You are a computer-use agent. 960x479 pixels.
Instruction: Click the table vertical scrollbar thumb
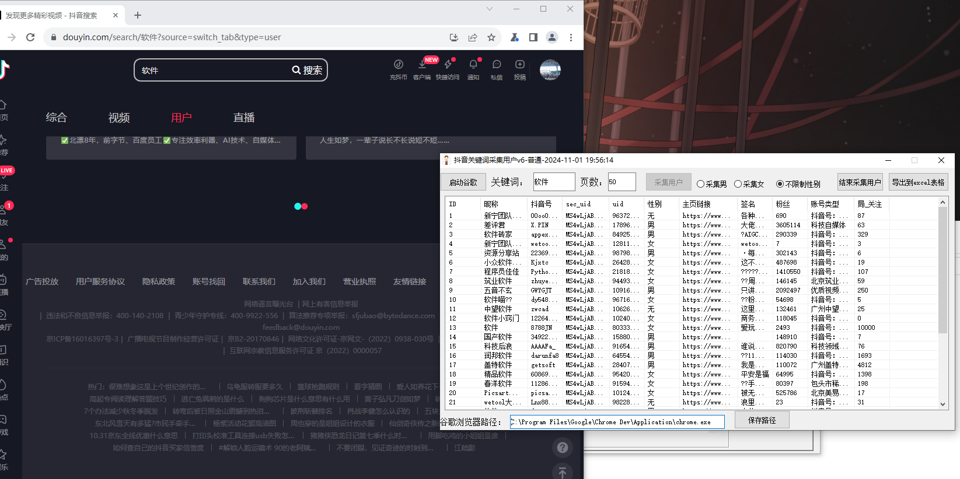tap(942, 270)
